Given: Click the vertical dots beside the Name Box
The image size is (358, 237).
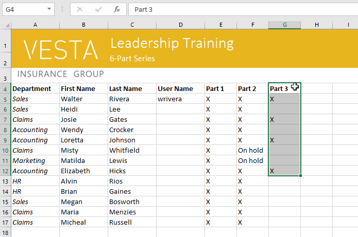Looking at the screenshot, I should pos(62,9).
